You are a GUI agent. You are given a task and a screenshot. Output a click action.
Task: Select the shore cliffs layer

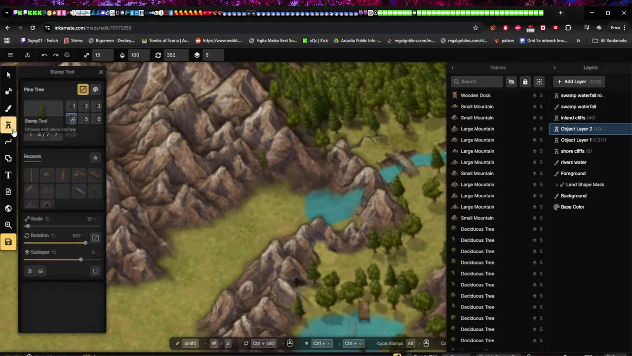pos(591,151)
